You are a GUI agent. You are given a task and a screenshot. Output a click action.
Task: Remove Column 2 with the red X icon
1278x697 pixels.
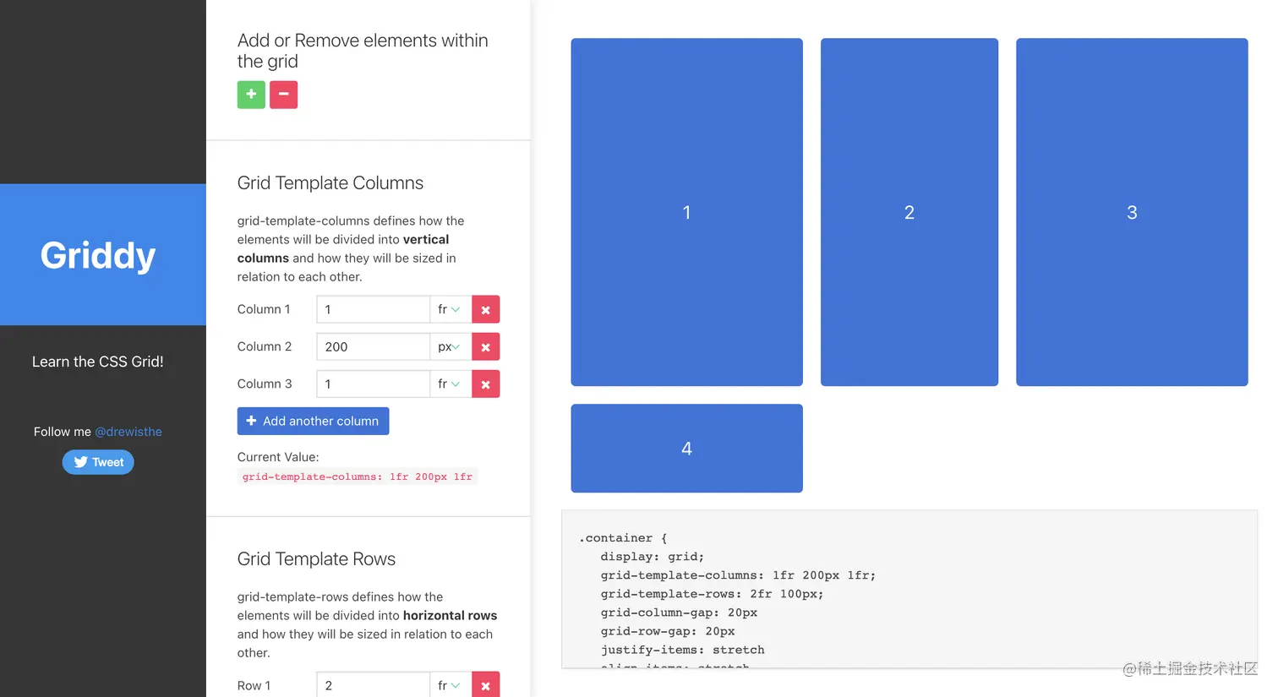485,346
